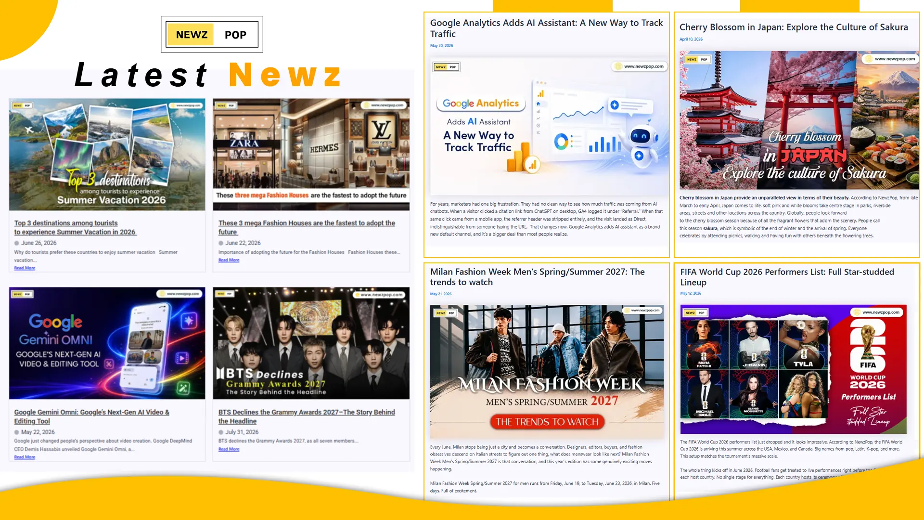Click the 'Google just changed people's perspective' excerpt
Viewport: 924px width, 520px height.
point(103,445)
